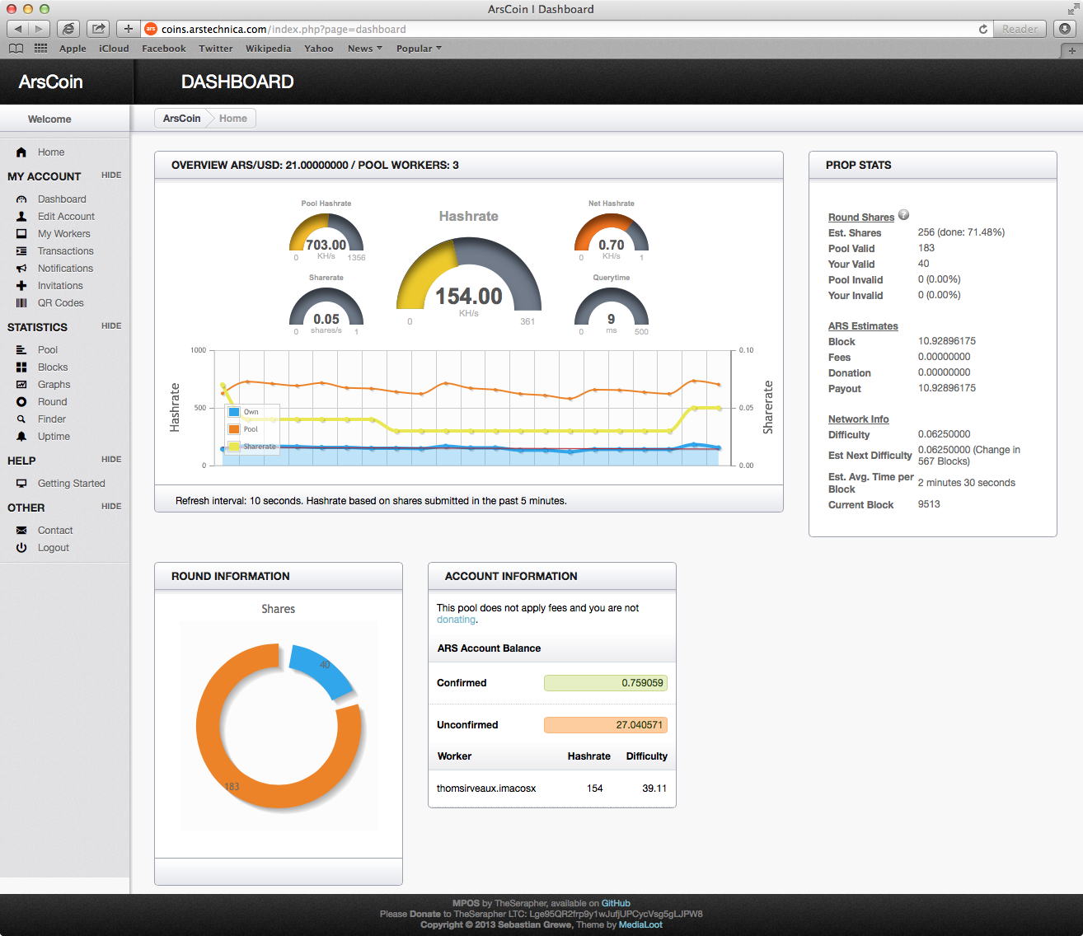The image size is (1083, 936).
Task: Click the Graphs picture icon
Action: [21, 385]
